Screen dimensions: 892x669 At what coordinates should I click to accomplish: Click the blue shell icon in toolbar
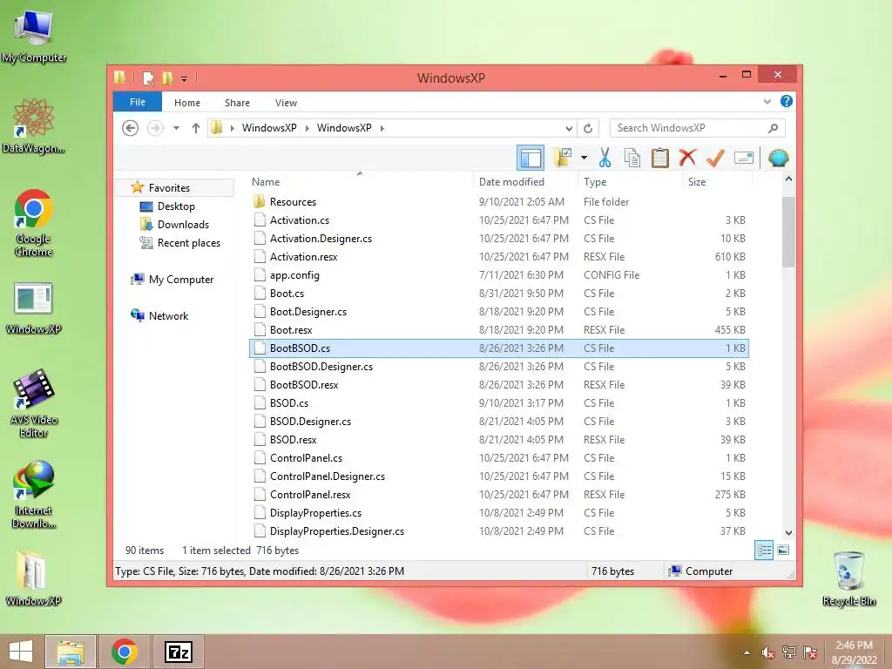(778, 158)
